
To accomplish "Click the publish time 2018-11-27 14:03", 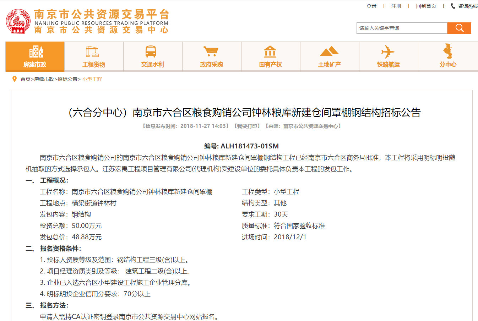I will coord(203,126).
